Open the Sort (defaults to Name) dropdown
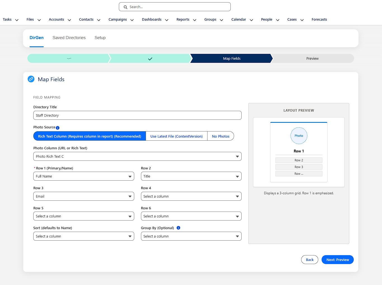The image size is (382, 285). [83, 236]
